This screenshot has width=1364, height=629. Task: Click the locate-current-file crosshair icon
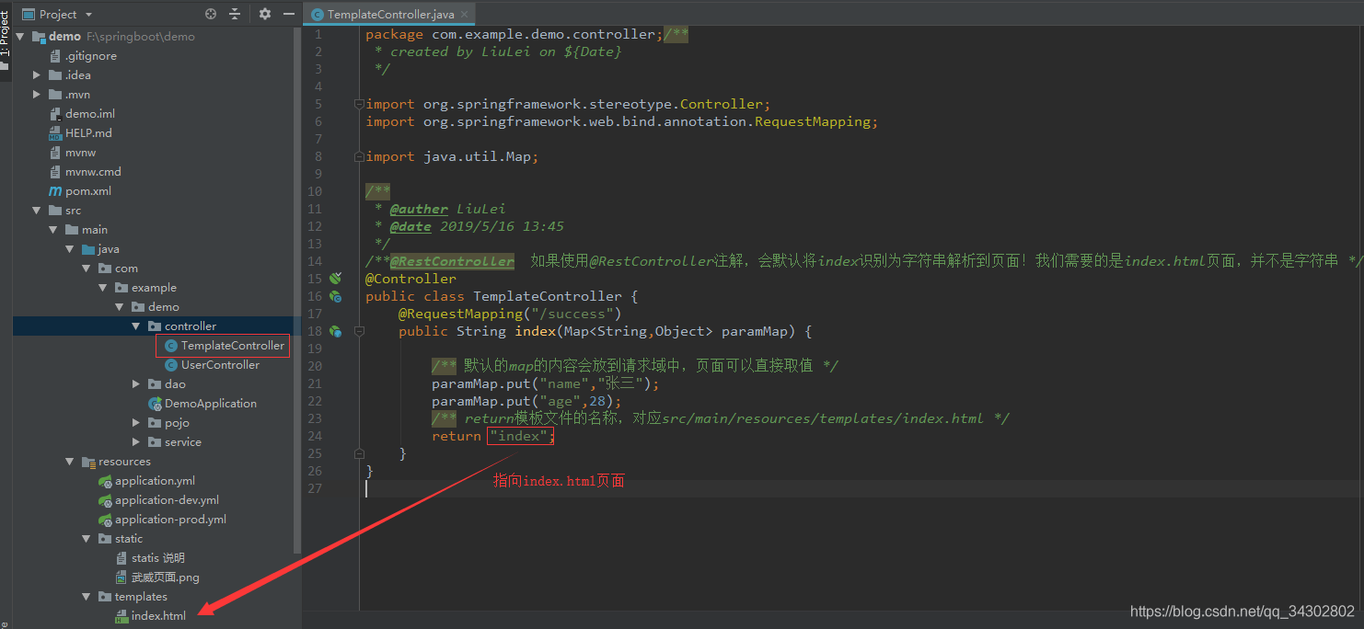click(x=211, y=14)
